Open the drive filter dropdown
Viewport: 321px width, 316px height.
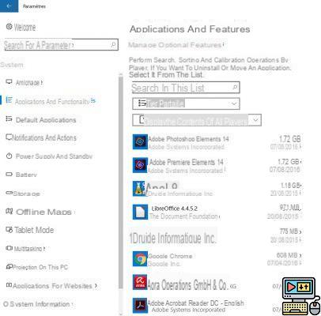click(197, 120)
